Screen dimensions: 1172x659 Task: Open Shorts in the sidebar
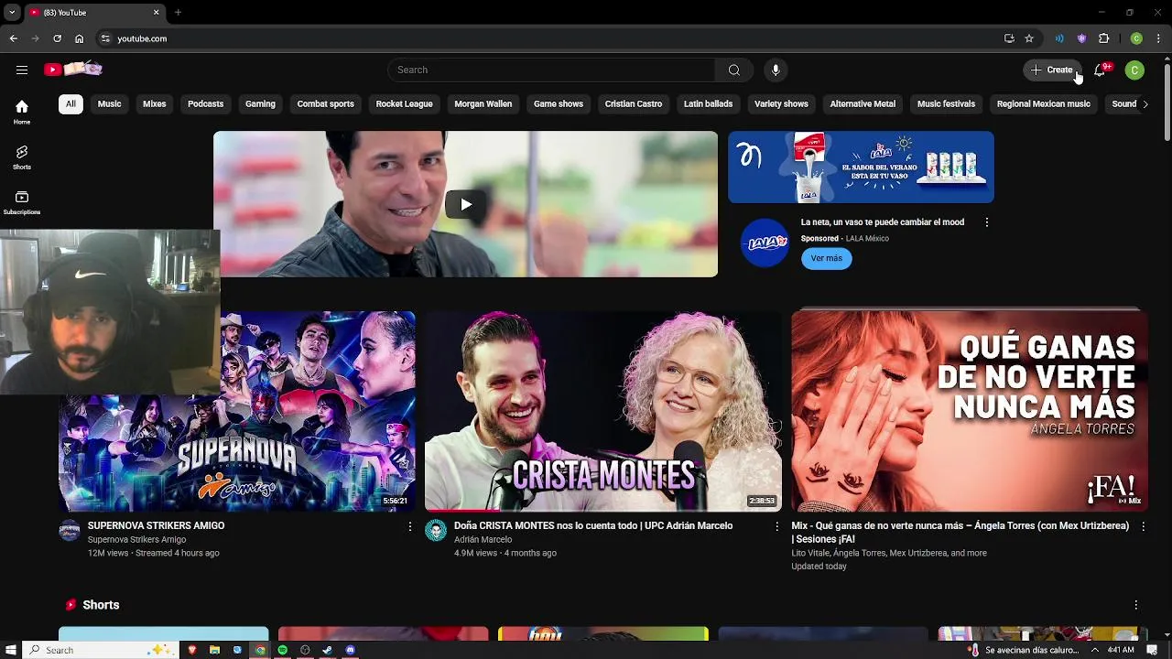[x=22, y=157]
